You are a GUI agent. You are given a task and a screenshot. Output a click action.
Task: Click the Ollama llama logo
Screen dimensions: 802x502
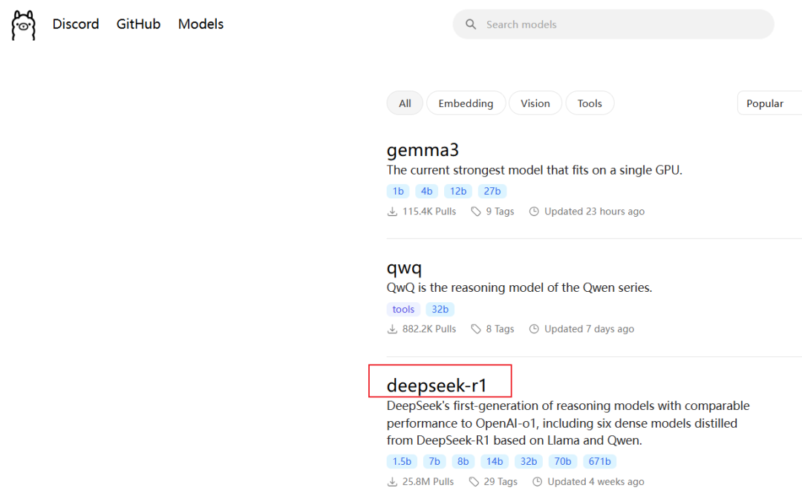(24, 25)
